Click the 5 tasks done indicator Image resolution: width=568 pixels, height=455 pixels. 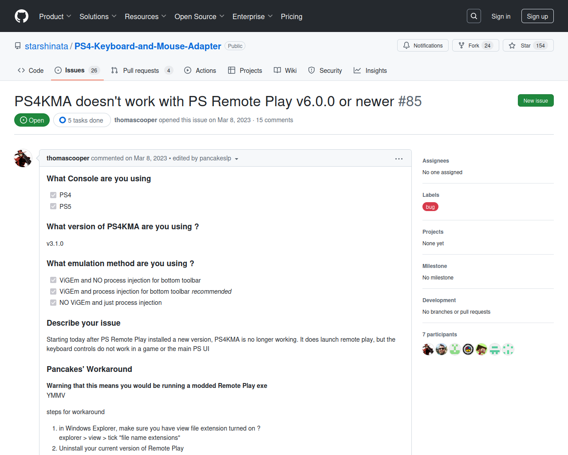coord(82,120)
